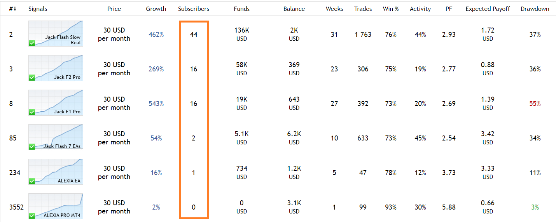
Task: Open Jack F2 Pro signal thumbnail
Action: coord(56,68)
